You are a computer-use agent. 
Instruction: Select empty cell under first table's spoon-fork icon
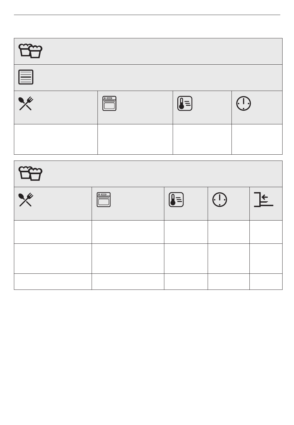pyautogui.click(x=56, y=139)
